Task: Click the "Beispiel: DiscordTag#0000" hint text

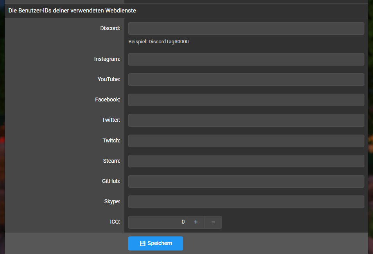Action: (x=158, y=42)
